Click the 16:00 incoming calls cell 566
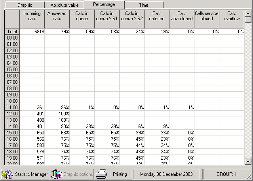This screenshot has width=253, height=181. [x=32, y=139]
